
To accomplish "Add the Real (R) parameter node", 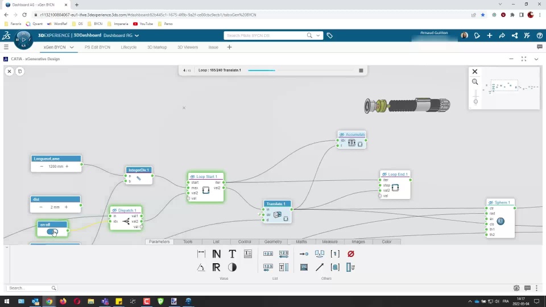I will (216, 267).
